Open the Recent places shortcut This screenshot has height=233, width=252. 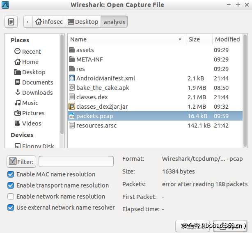click(x=27, y=51)
